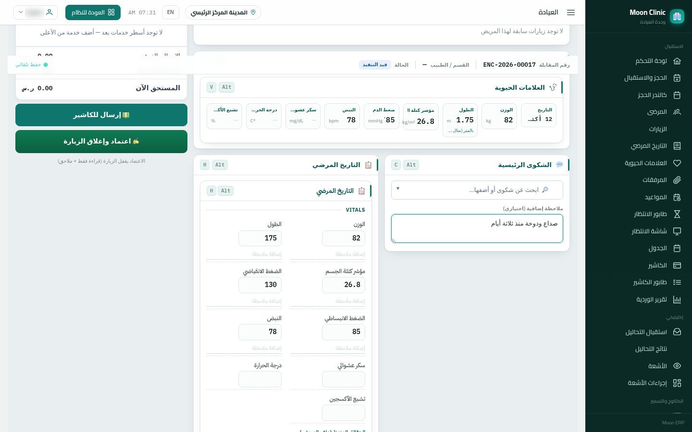Open التاريخ المرضي document icon

(x=677, y=146)
